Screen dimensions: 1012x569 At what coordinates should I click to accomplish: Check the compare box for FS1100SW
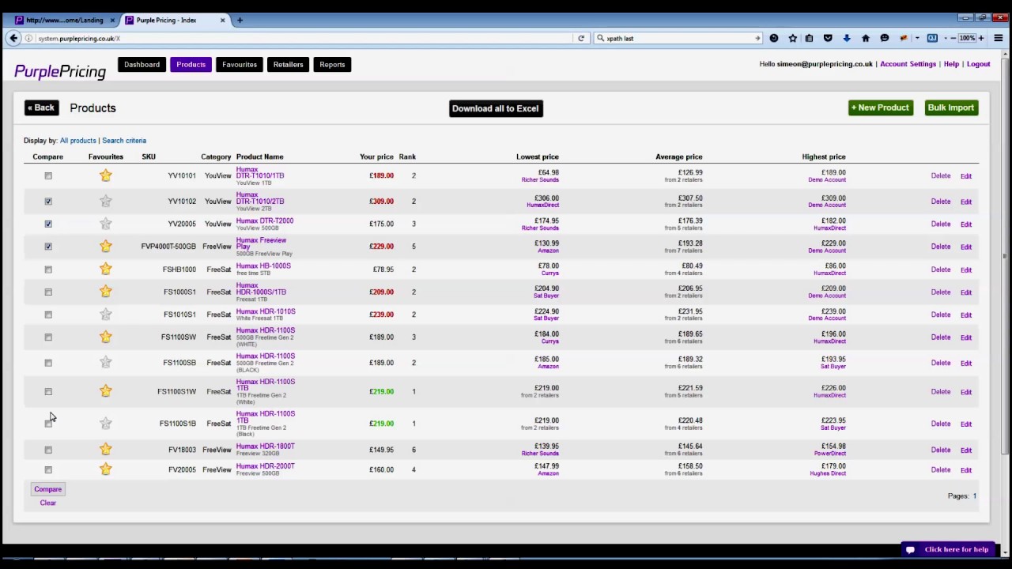tap(48, 337)
